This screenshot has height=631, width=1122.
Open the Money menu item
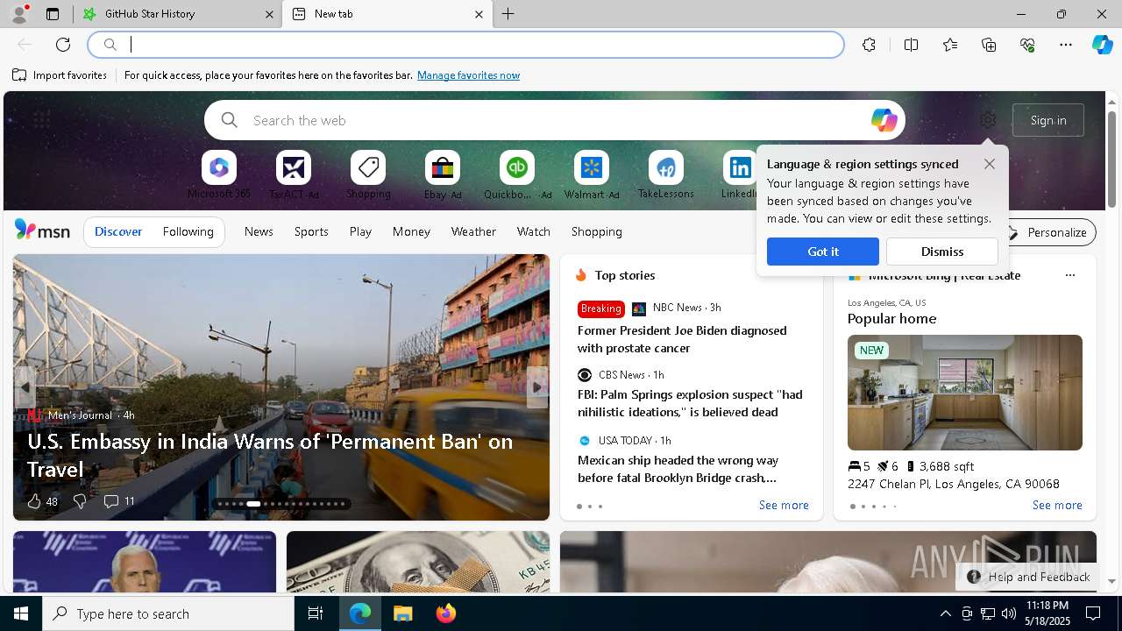tap(411, 231)
